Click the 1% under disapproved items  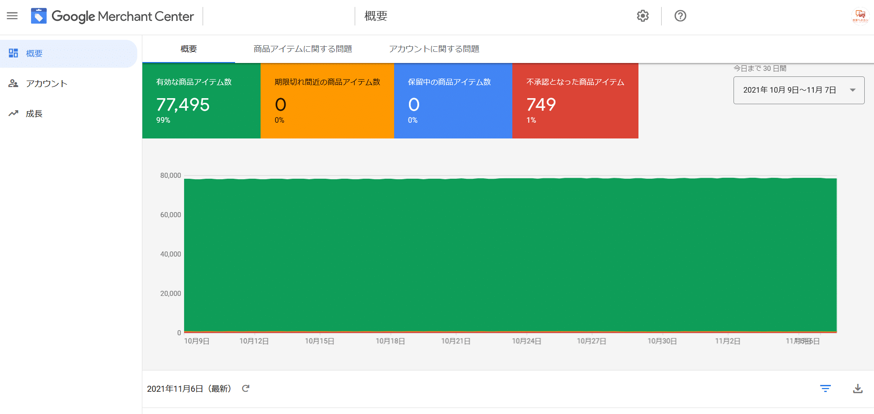[x=531, y=120]
